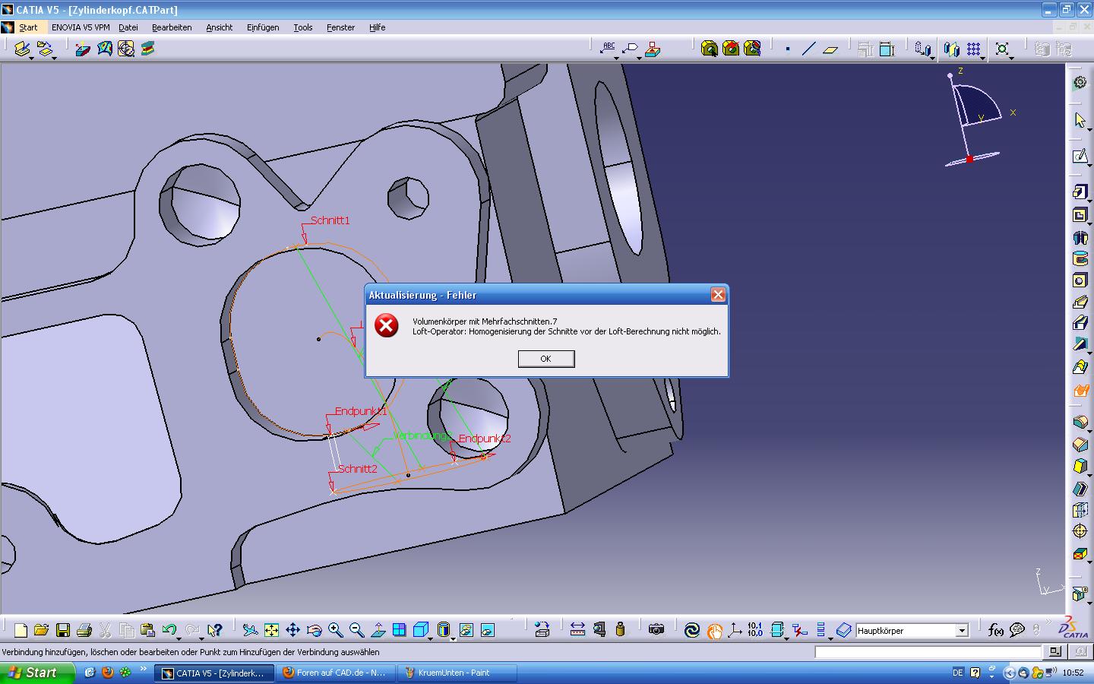The width and height of the screenshot is (1094, 684).
Task: Click the Isometric view cube icon
Action: 420,630
